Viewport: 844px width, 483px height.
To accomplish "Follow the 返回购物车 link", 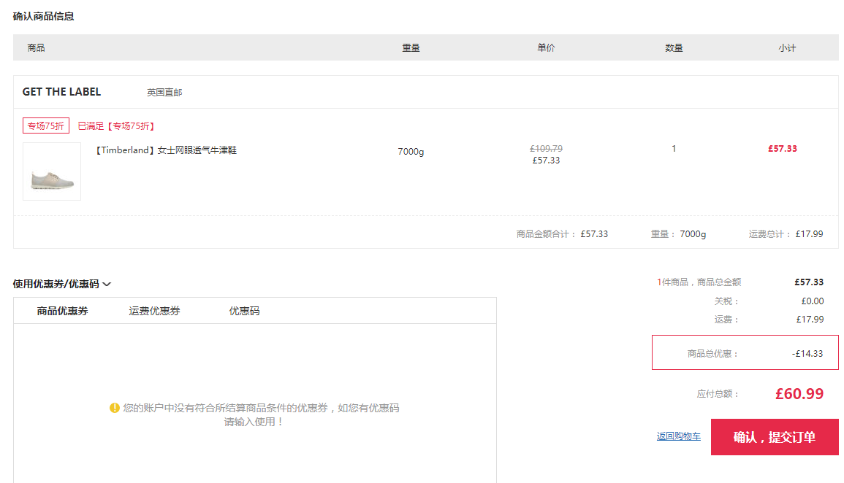I will click(679, 436).
